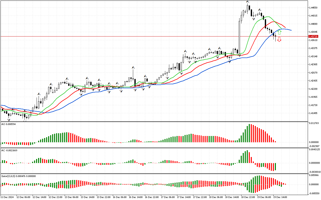Select the 1.43375 price scale value
Viewport: 321px width, 200px height.
(x=314, y=48)
